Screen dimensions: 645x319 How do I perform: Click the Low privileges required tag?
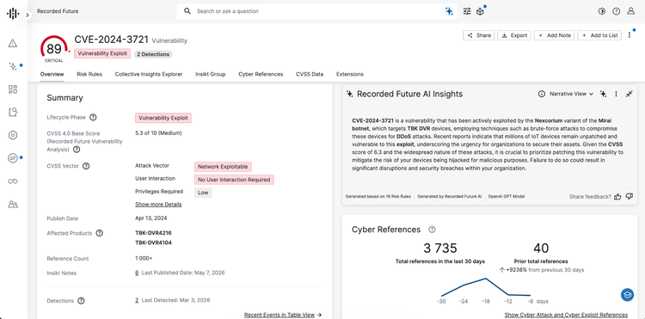[203, 193]
